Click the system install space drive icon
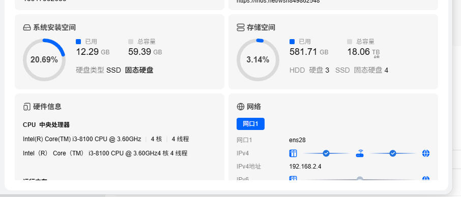The width and height of the screenshot is (461, 197). coord(27,27)
